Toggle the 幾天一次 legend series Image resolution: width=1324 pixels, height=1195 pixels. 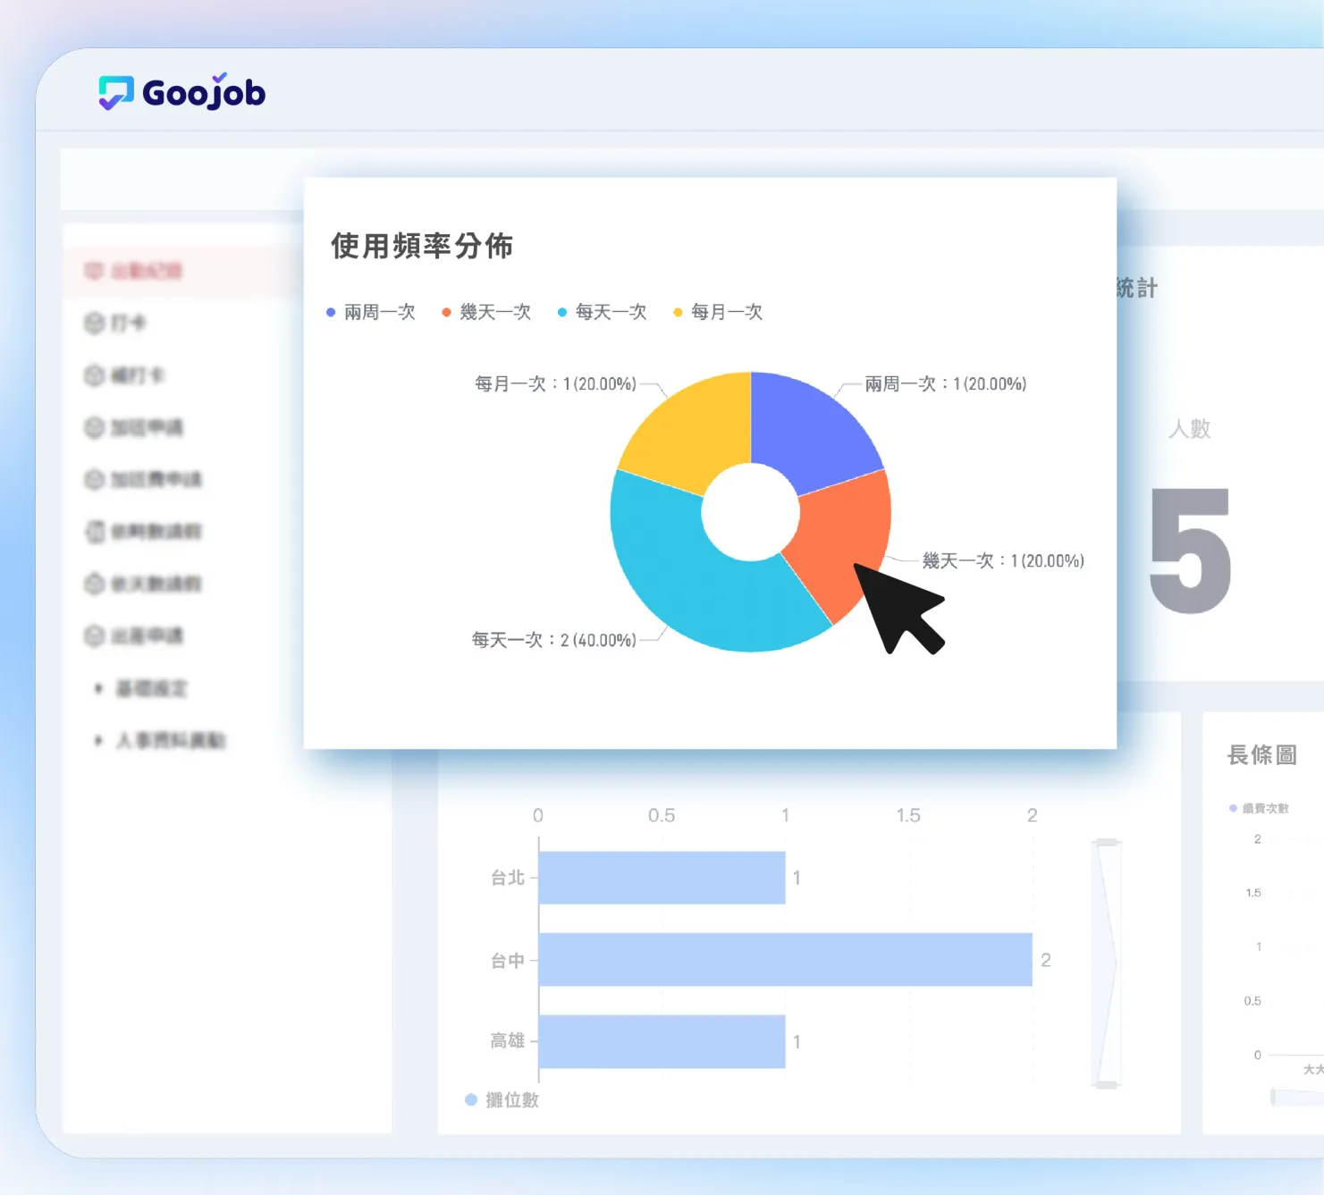point(486,312)
